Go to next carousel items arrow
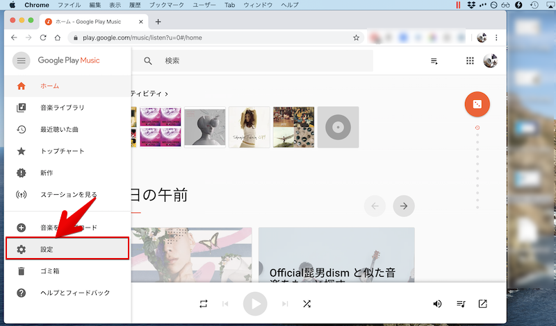The width and height of the screenshot is (556, 326). [x=404, y=205]
